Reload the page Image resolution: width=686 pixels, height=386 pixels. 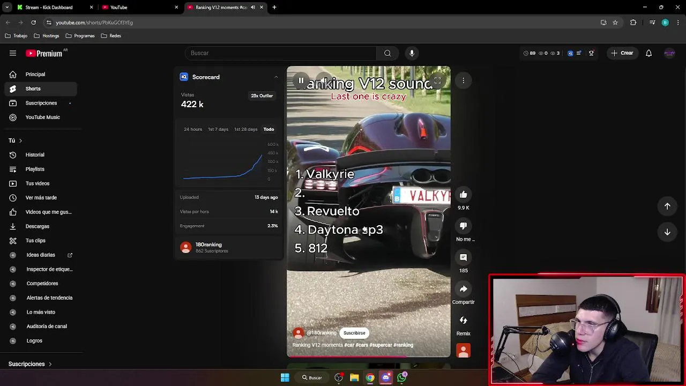(33, 23)
